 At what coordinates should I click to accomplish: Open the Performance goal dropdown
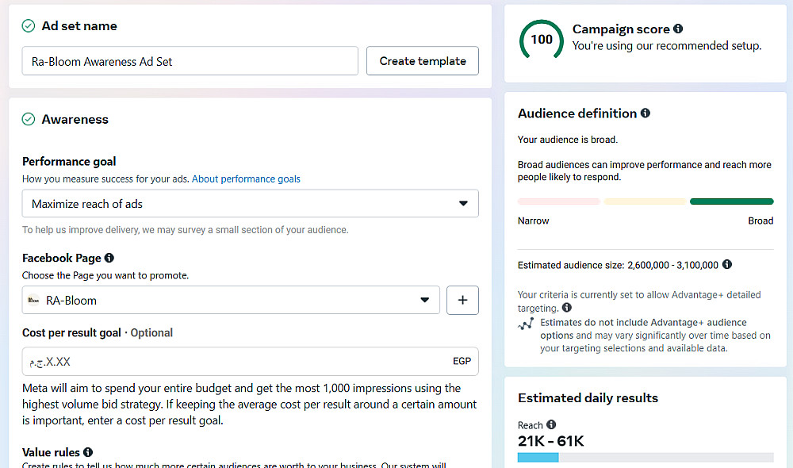(250, 204)
